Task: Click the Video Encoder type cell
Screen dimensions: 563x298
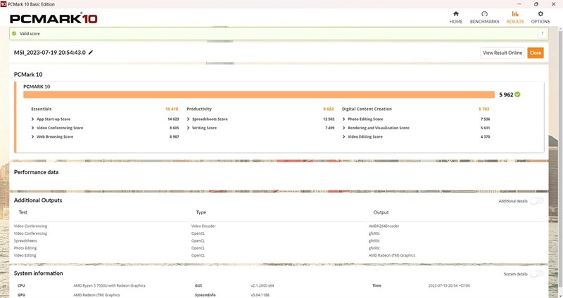Action: pos(203,226)
